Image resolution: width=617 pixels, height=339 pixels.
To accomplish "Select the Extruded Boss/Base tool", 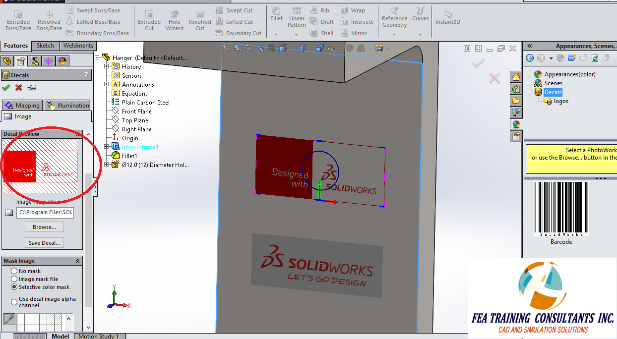I will 18,21.
